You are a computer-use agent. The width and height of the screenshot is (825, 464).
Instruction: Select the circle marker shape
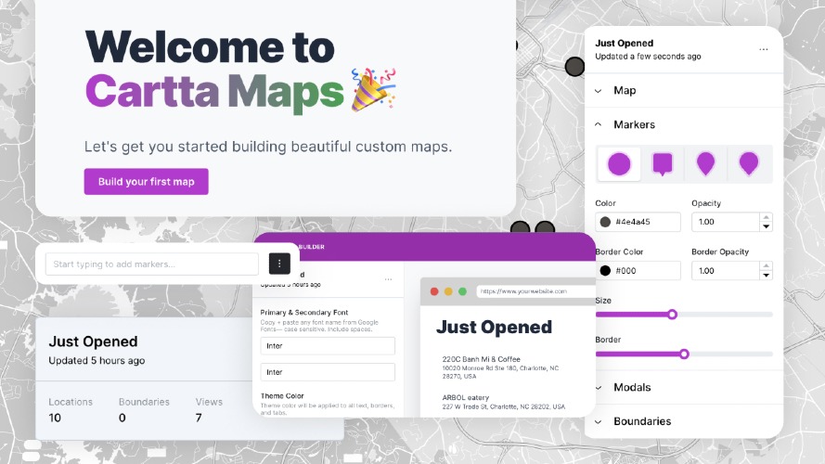coord(619,164)
